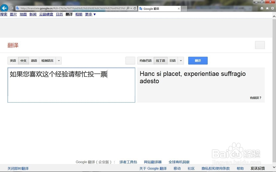Open the 帮助 footer link
This screenshot has height=172, width=276.
(x=240, y=168)
